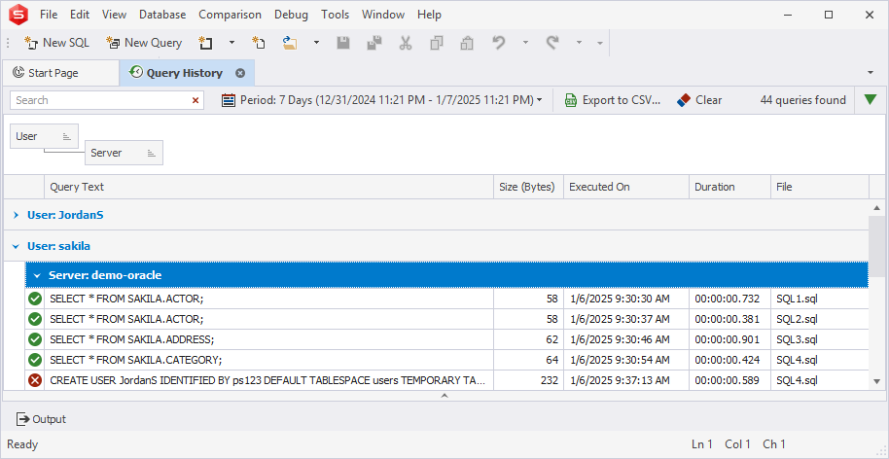The height and width of the screenshot is (459, 889).
Task: Sort by Executed On column header
Action: pyautogui.click(x=626, y=187)
